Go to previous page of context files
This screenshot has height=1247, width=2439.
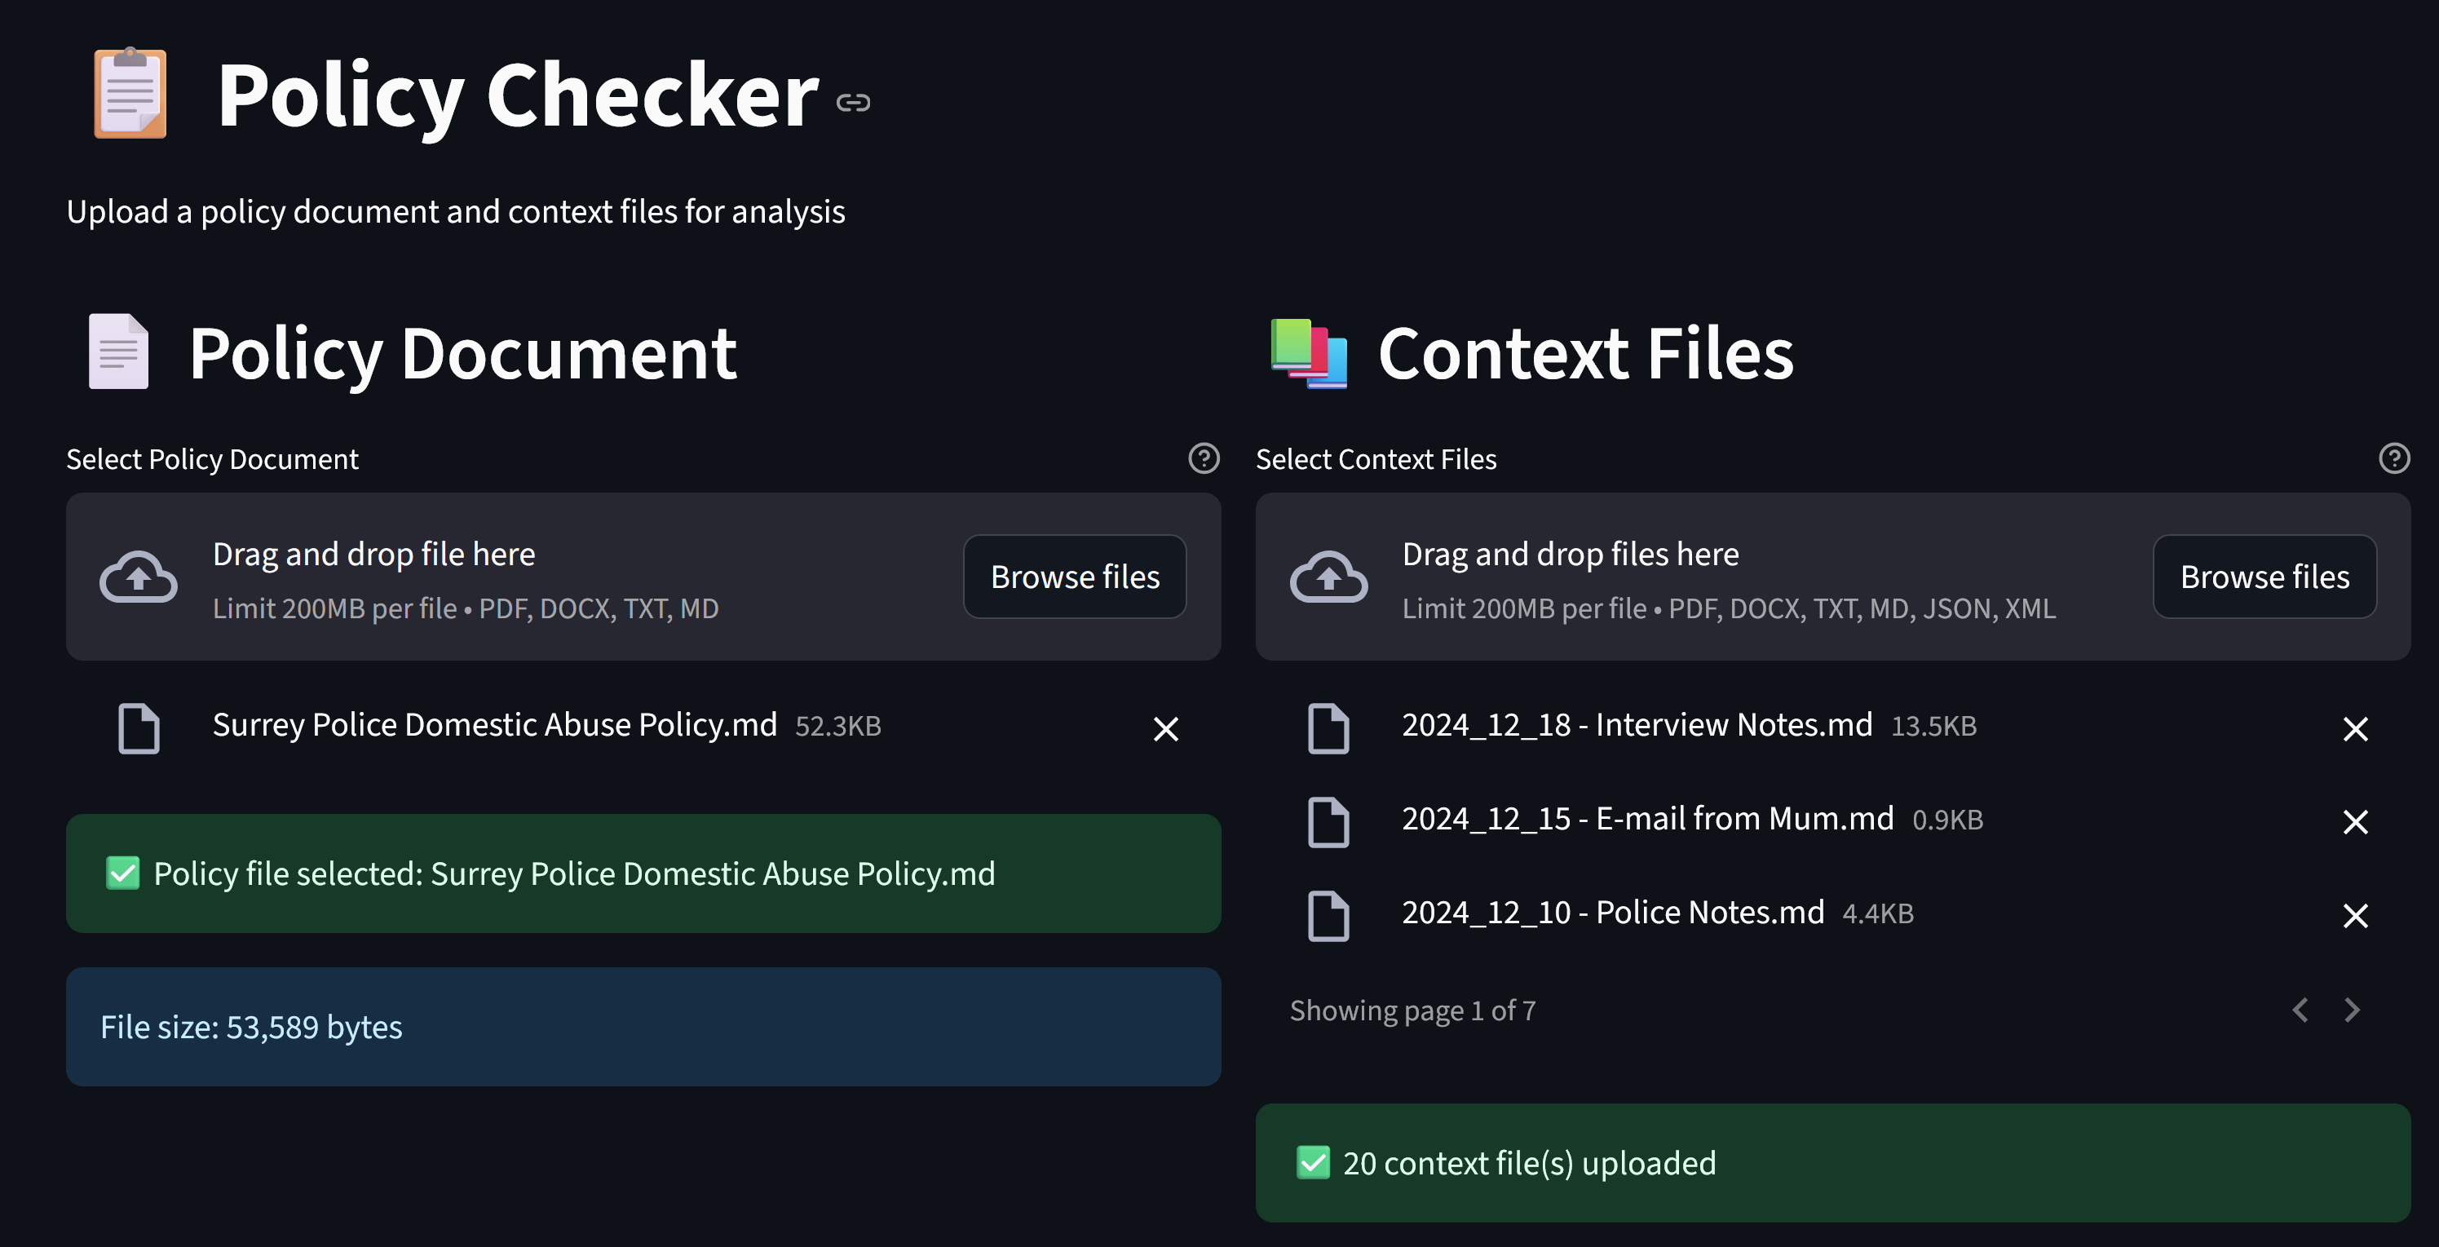2300,1010
